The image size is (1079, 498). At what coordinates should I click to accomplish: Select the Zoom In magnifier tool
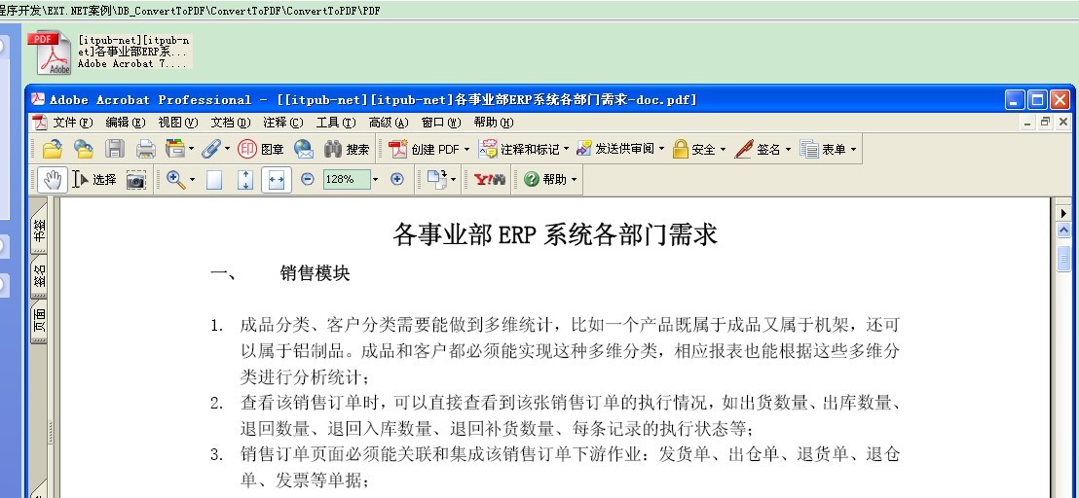click(x=175, y=179)
